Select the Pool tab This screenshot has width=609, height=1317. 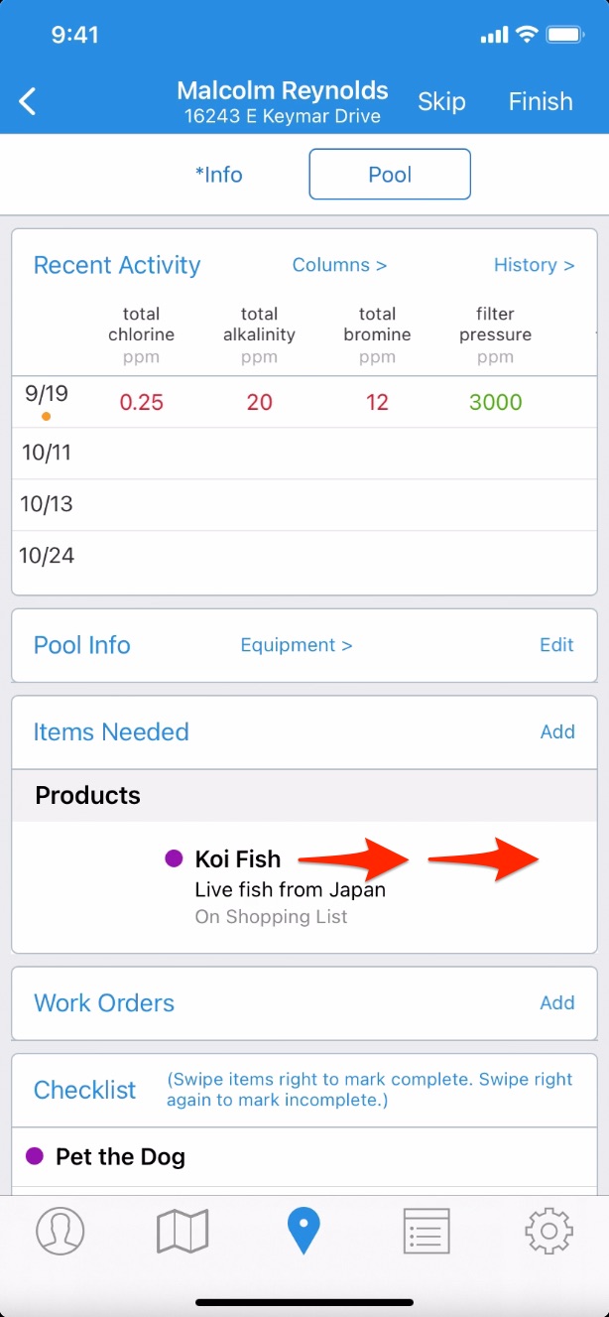click(x=390, y=175)
